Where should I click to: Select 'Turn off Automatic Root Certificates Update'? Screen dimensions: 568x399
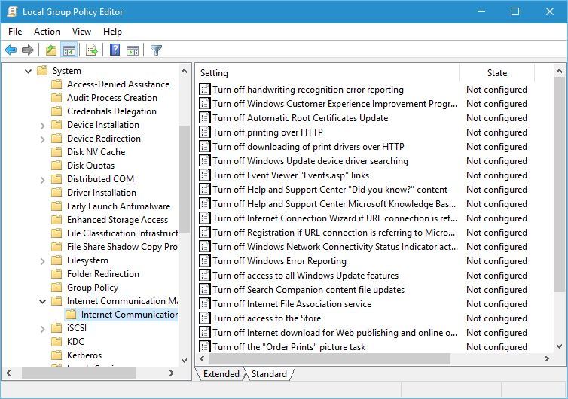(x=301, y=118)
